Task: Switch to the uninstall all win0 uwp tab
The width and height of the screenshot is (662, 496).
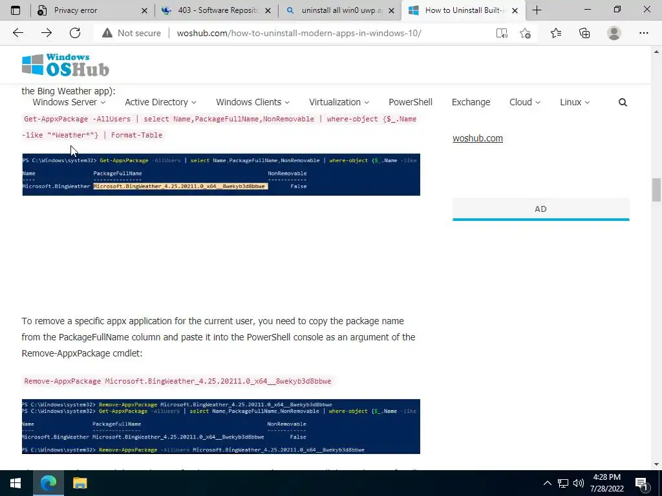Action: tap(341, 10)
